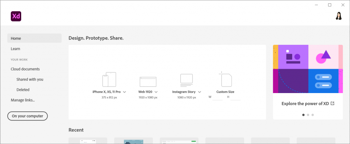The width and height of the screenshot is (350, 144).
Task: Click external link icon beside Explore the power of XD
Action: (333, 103)
